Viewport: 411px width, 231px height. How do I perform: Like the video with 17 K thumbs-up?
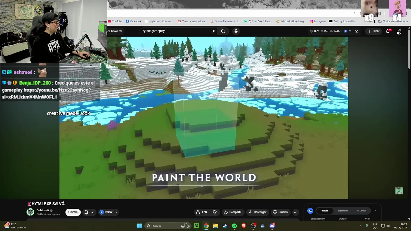[x=202, y=212]
